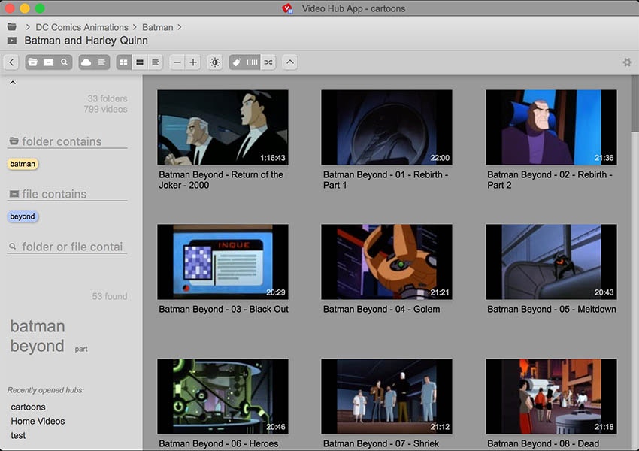639x451 pixels.
Task: Open the folder filter icon in toolbar
Action: pyautogui.click(x=32, y=62)
